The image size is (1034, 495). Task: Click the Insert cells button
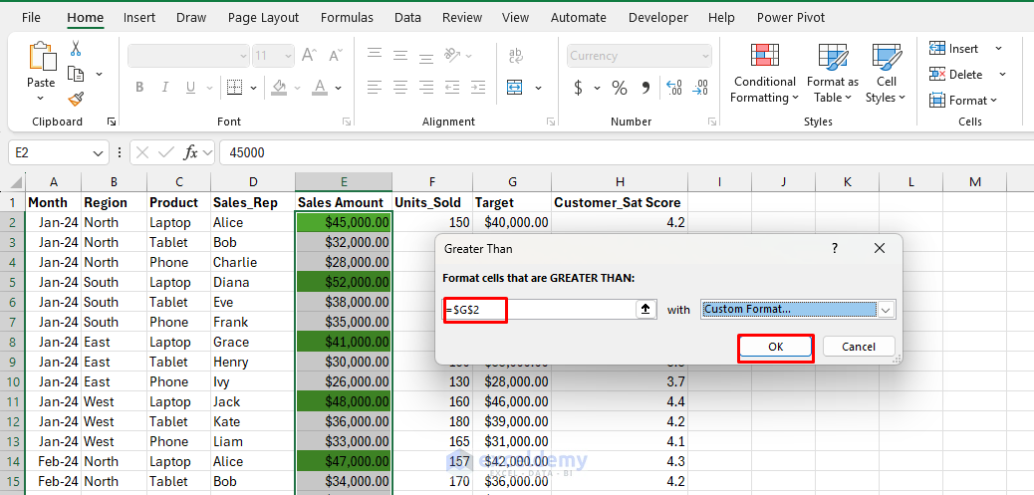(x=953, y=49)
